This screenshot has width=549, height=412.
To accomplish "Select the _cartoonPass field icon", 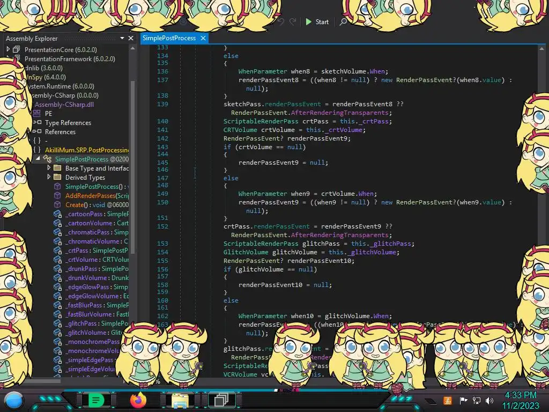I will [57, 214].
